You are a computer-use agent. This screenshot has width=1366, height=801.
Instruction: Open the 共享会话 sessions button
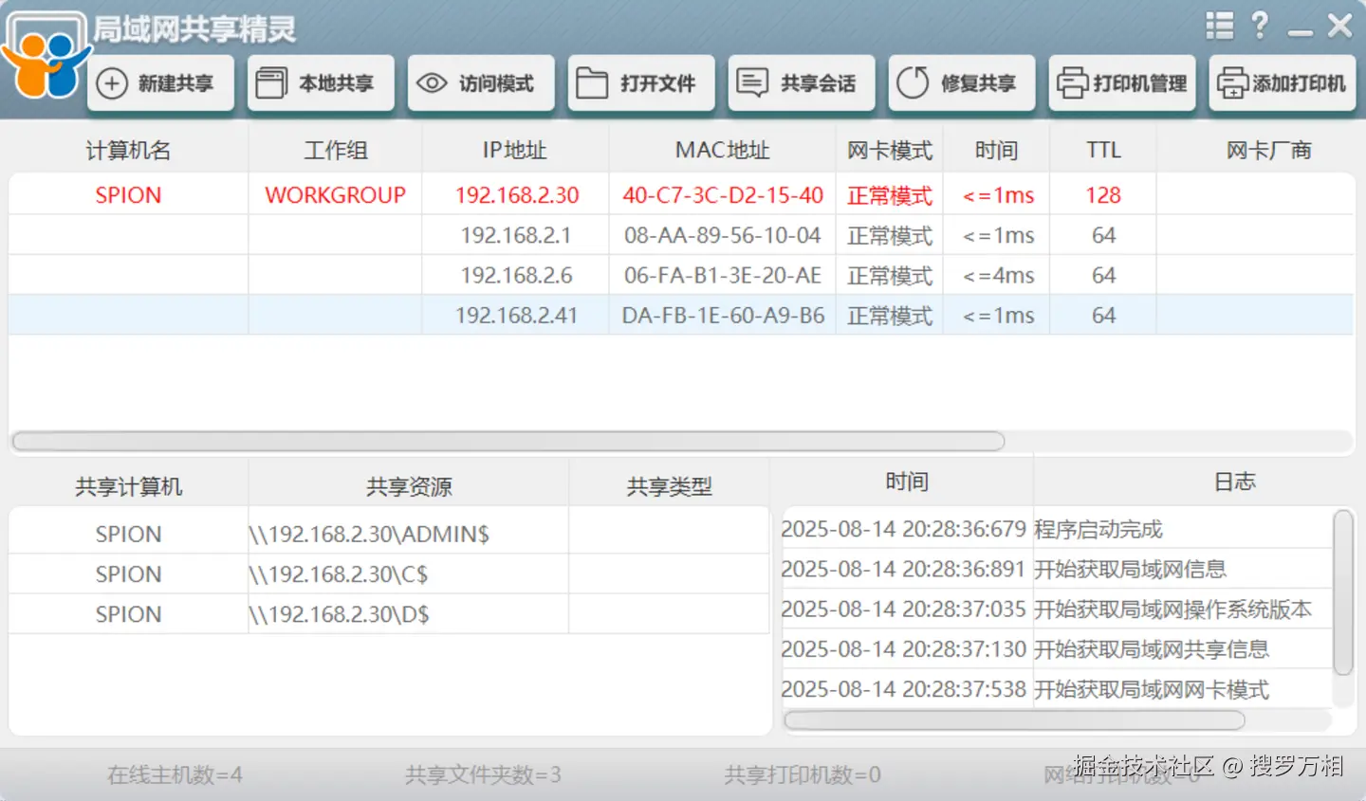802,83
